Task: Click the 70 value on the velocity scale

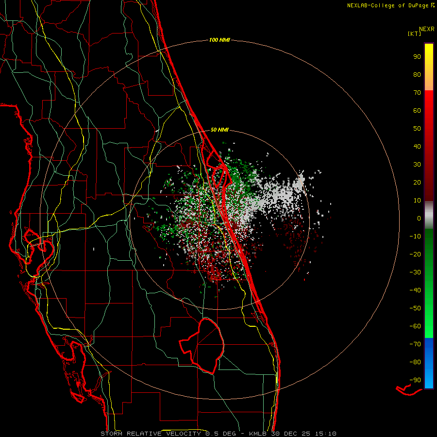Action: pos(417,93)
